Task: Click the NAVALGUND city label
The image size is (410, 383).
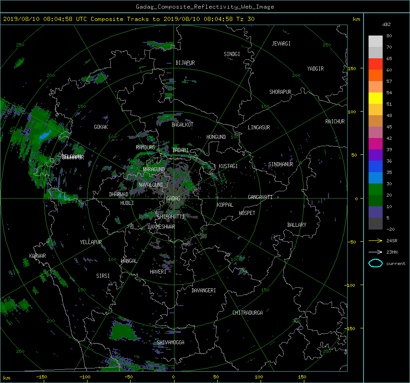Action: pos(151,185)
